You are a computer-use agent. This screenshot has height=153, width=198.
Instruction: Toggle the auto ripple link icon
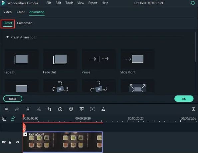coord(13,119)
